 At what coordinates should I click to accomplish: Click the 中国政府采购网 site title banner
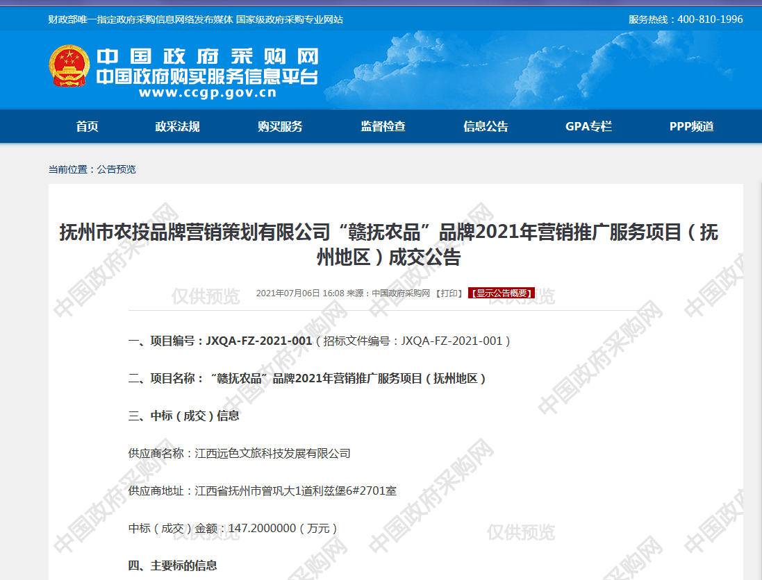[207, 56]
